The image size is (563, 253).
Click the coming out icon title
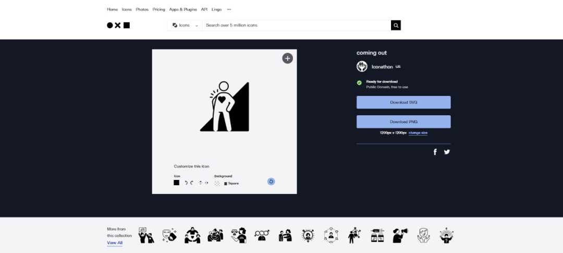(372, 53)
